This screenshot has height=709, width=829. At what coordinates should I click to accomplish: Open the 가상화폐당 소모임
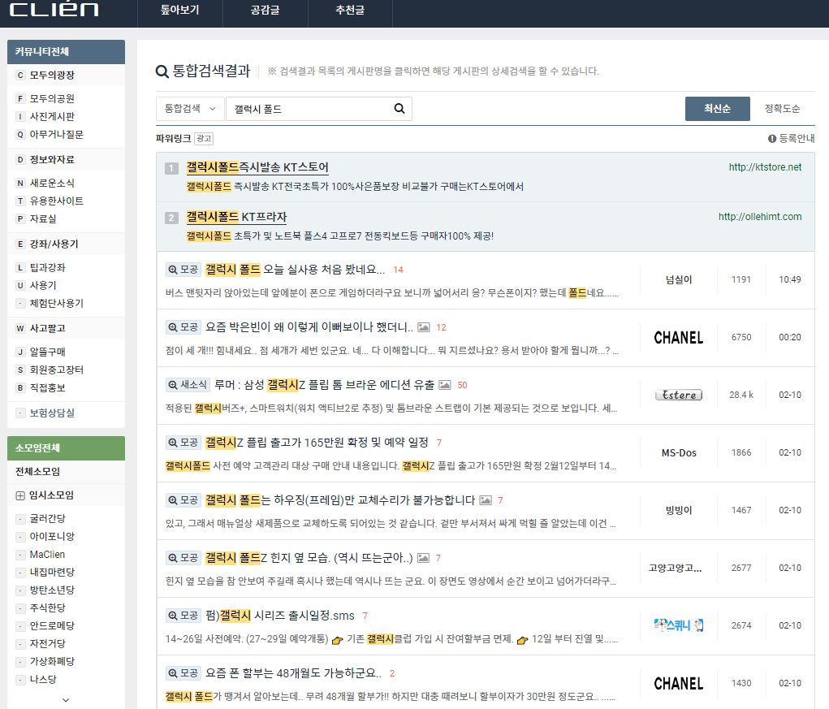(52, 661)
